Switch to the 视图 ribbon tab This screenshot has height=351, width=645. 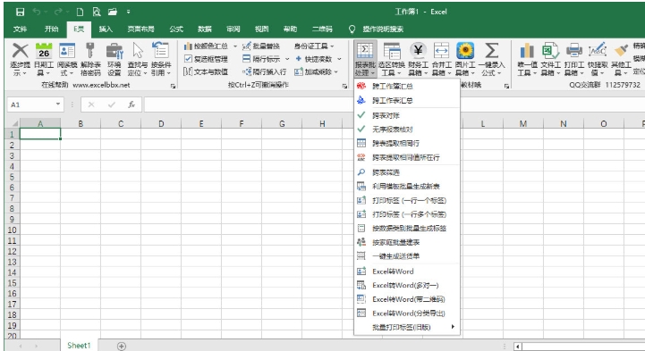pyautogui.click(x=261, y=29)
